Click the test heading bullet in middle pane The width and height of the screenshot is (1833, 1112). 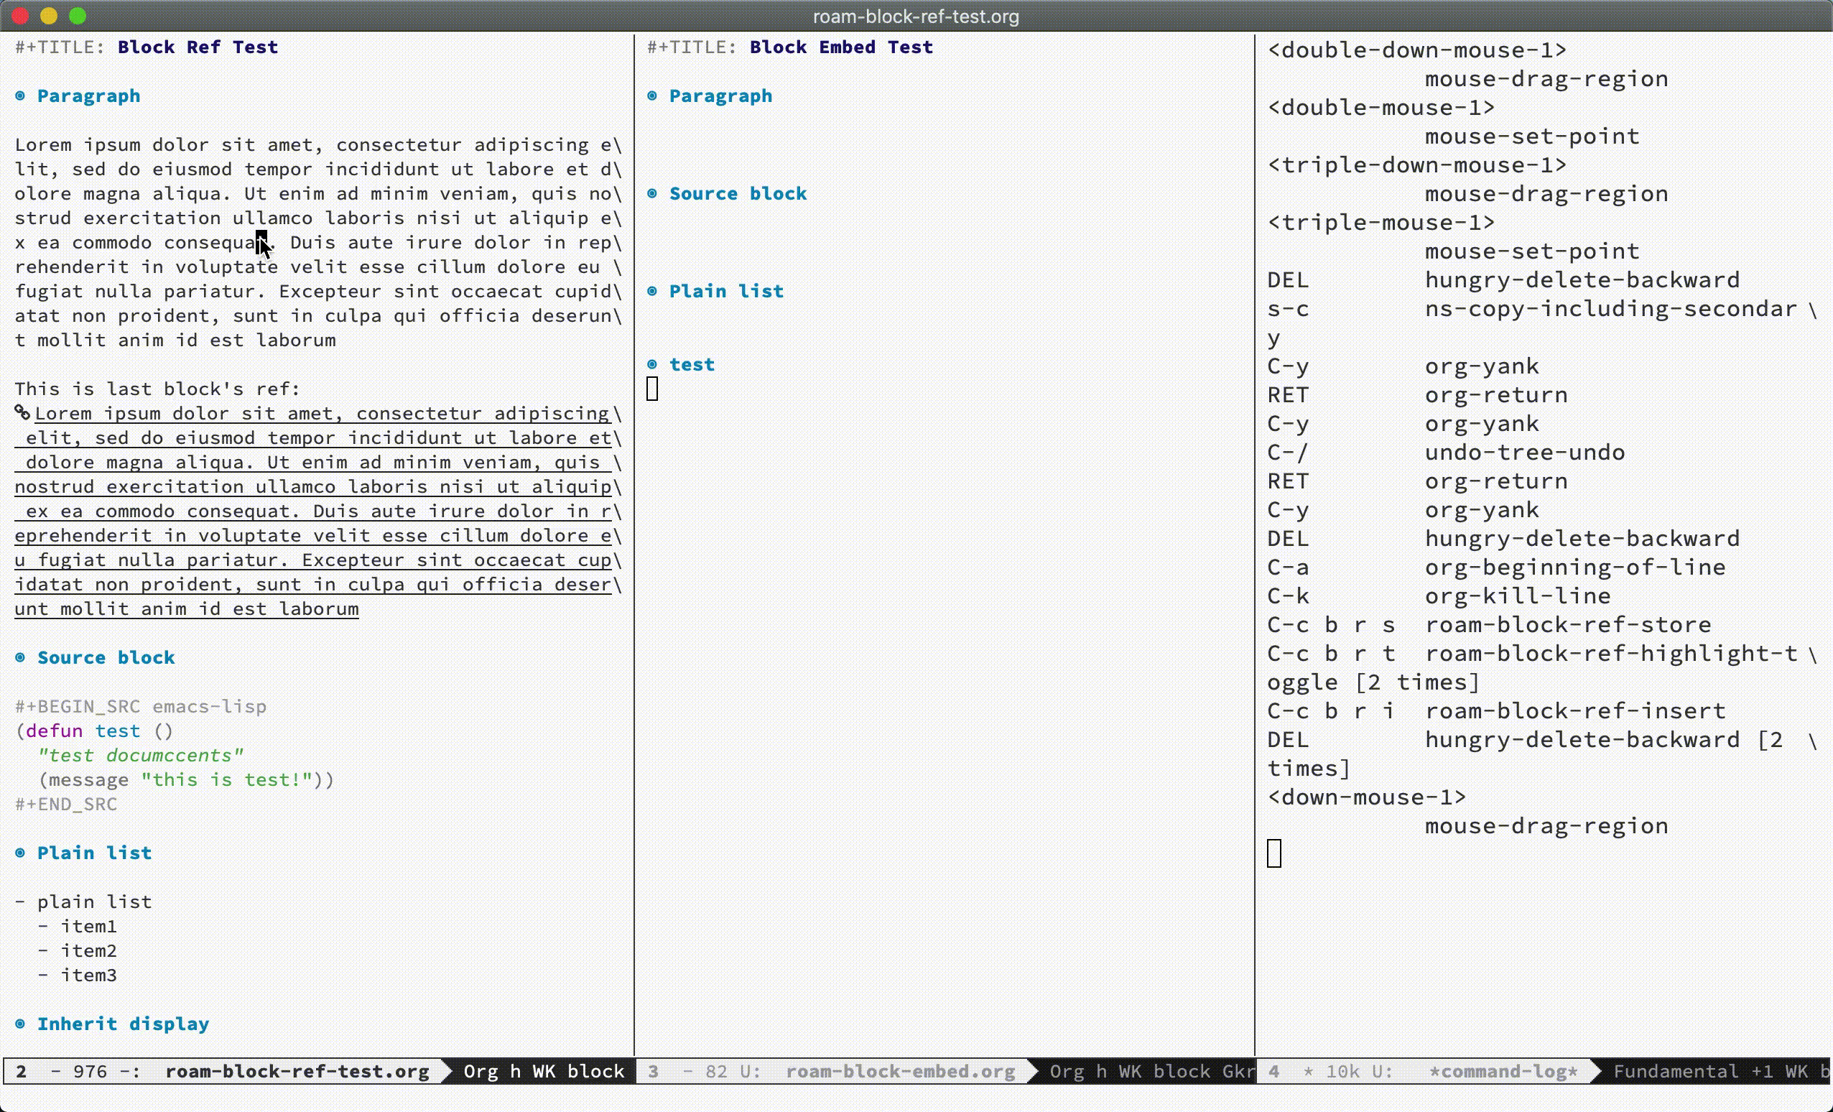(x=652, y=364)
